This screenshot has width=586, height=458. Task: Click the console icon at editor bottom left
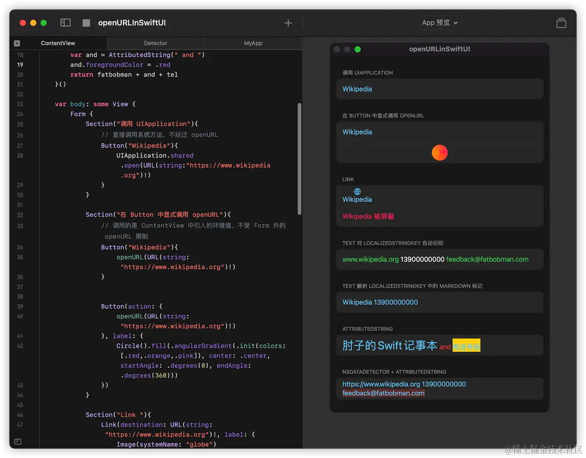coord(18,441)
